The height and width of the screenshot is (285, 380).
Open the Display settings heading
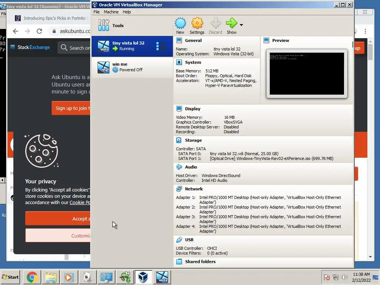193,109
